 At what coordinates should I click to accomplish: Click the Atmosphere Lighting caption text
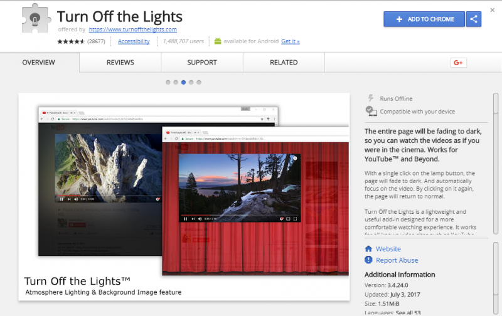pyautogui.click(x=104, y=292)
